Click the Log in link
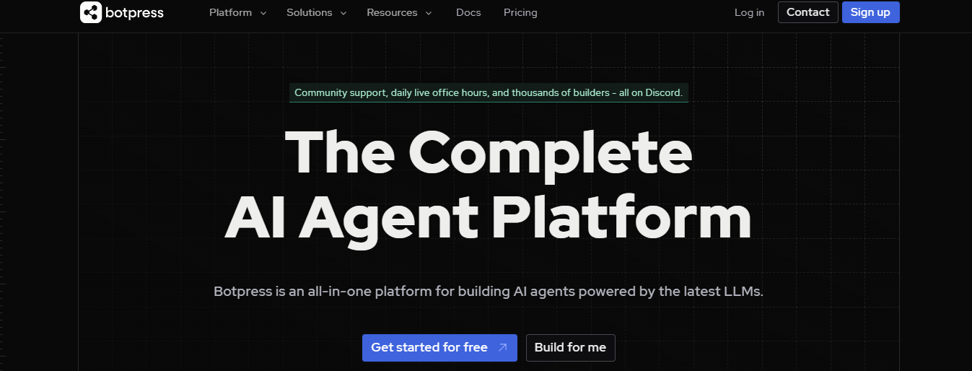This screenshot has height=371, width=972. [749, 12]
